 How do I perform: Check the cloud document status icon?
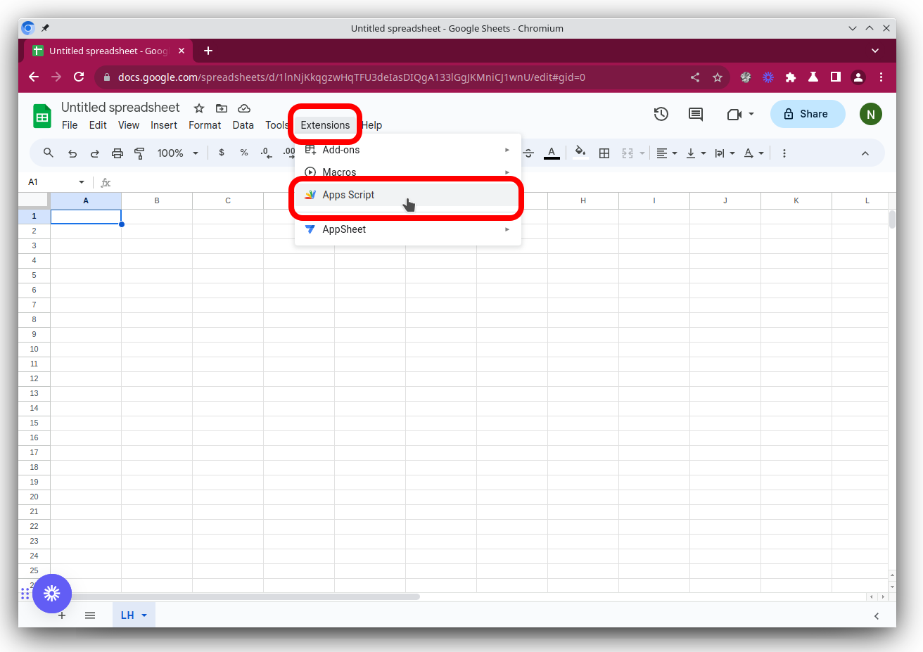point(244,108)
